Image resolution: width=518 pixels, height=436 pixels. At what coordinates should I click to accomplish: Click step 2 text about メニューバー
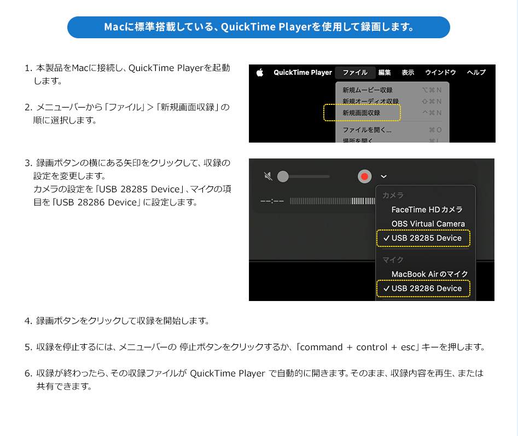click(127, 114)
